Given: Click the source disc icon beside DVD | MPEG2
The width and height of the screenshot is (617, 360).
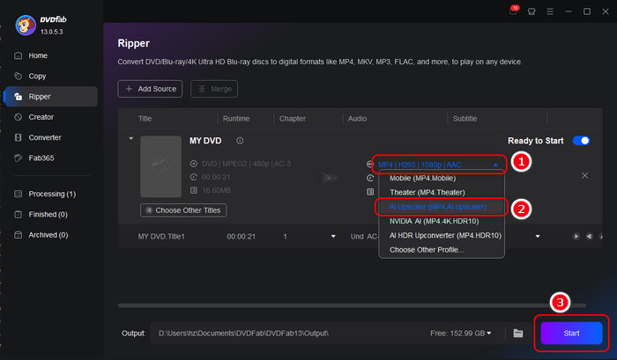Looking at the screenshot, I should pos(194,164).
